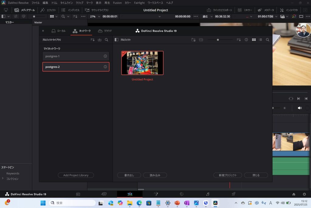Viewport: 311px width, 208px height.
Task: Open Fairlight menu
Action: point(139,3)
